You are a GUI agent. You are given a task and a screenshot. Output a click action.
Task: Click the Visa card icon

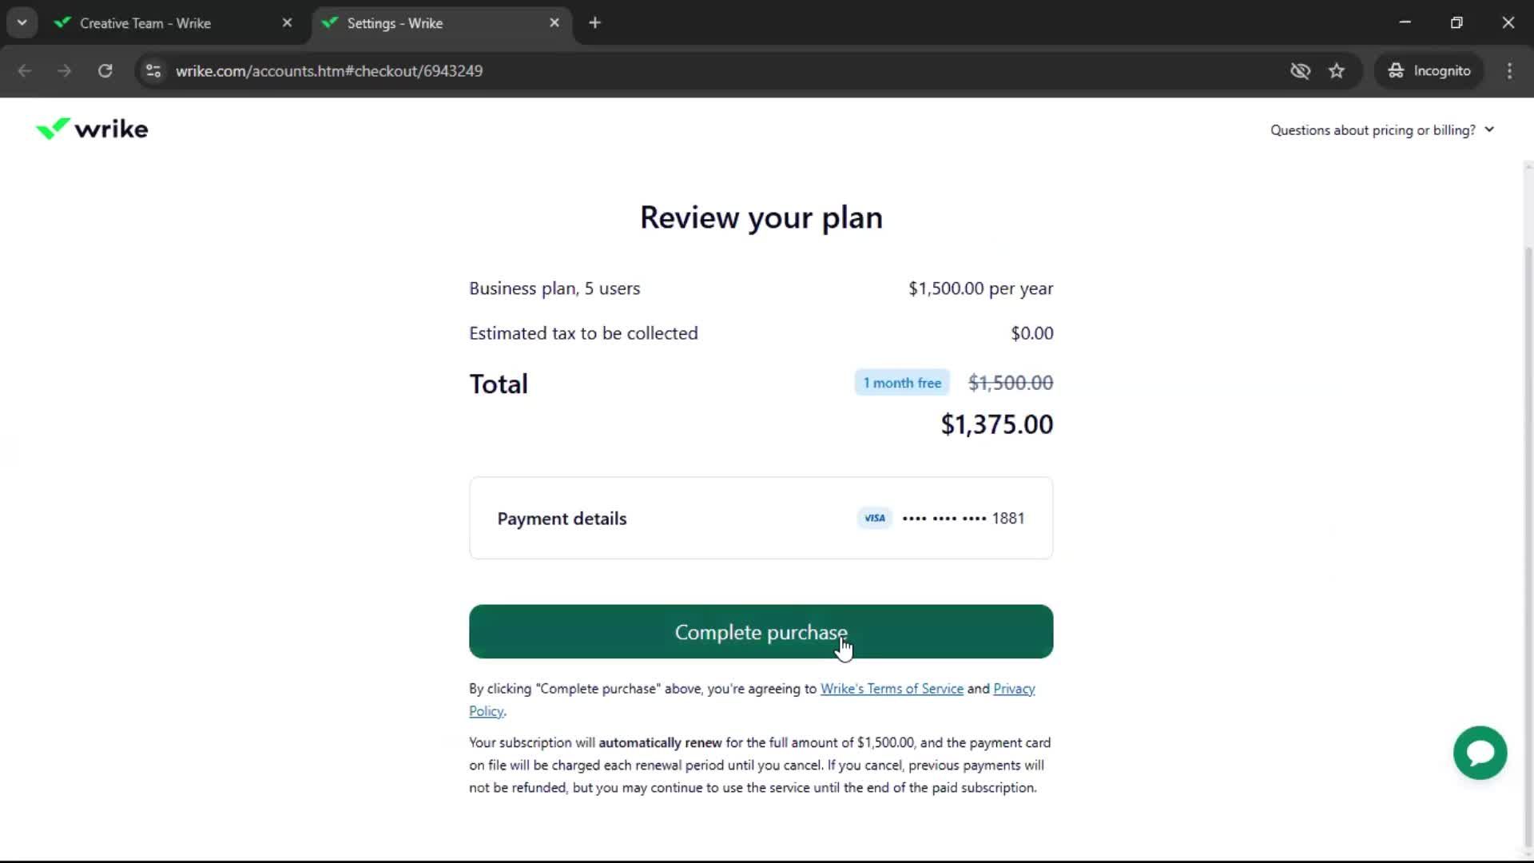click(x=875, y=518)
